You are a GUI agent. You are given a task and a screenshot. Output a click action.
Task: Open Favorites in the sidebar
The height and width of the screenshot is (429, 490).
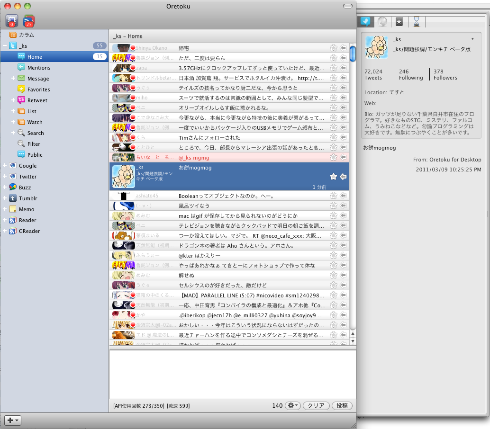tap(38, 89)
